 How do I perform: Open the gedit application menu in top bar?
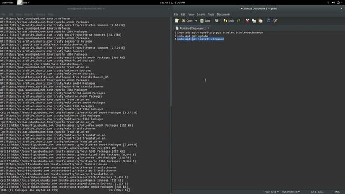pos(24,3)
